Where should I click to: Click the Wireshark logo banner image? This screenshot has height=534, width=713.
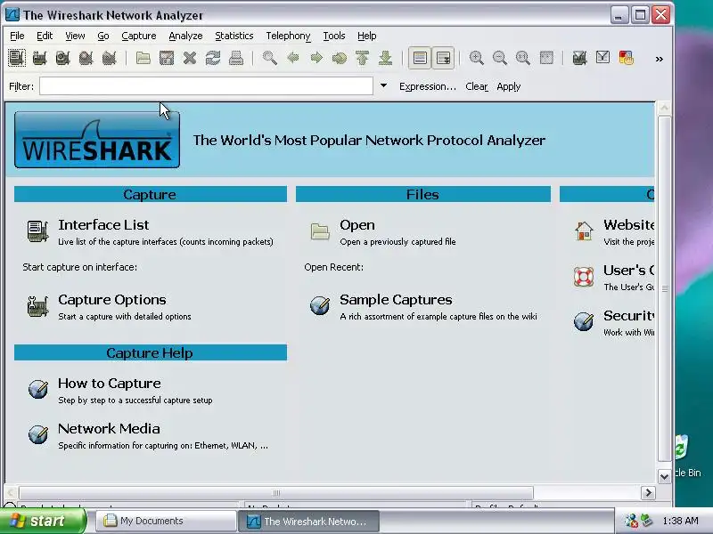(97, 140)
